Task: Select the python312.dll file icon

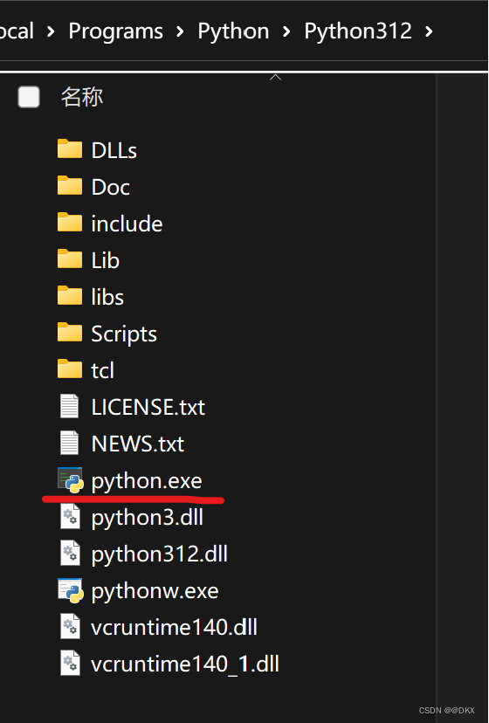Action: [70, 553]
